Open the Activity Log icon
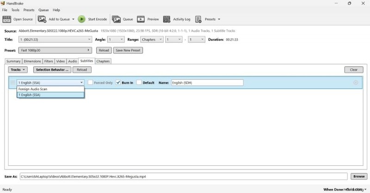370x193 pixels. [x=166, y=19]
